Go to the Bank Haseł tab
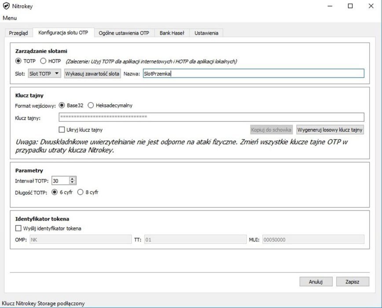The image size is (382, 308). pos(172,33)
